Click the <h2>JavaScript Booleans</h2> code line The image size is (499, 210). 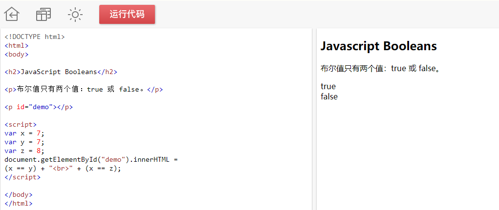click(61, 72)
